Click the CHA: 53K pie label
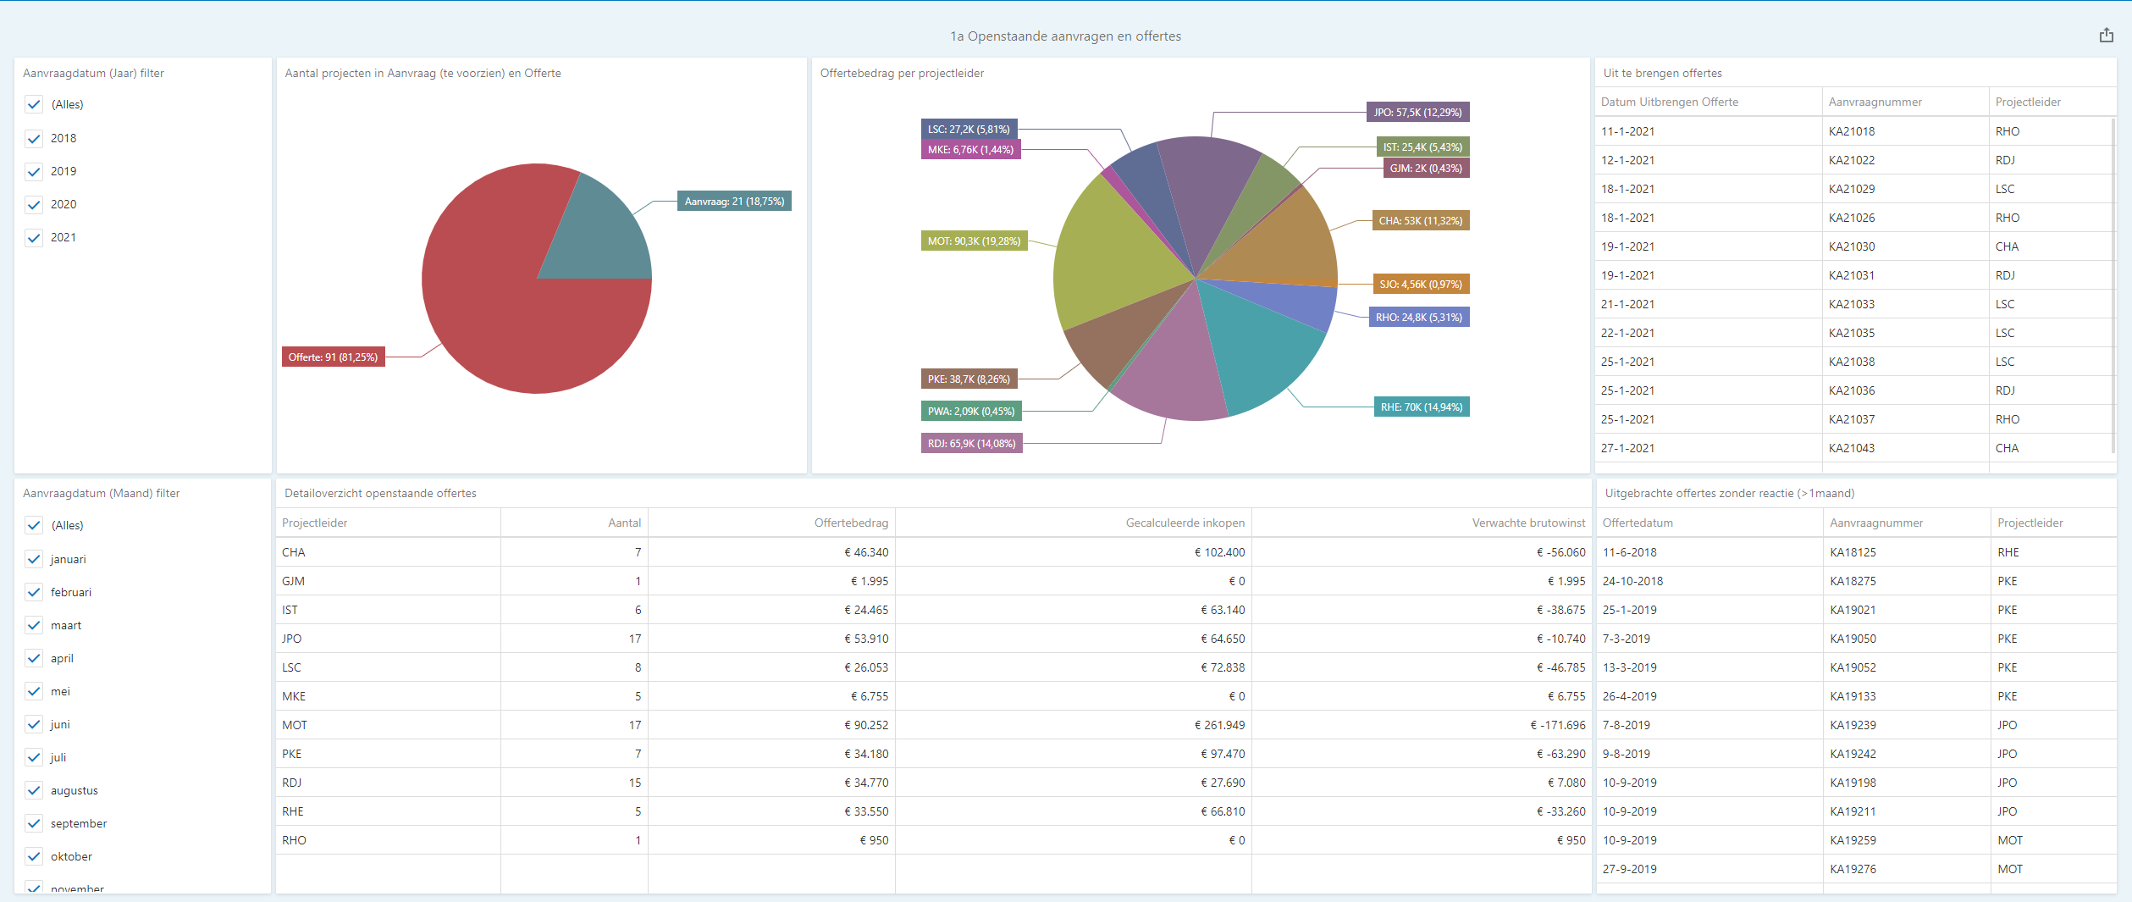This screenshot has width=2132, height=902. 1421,221
